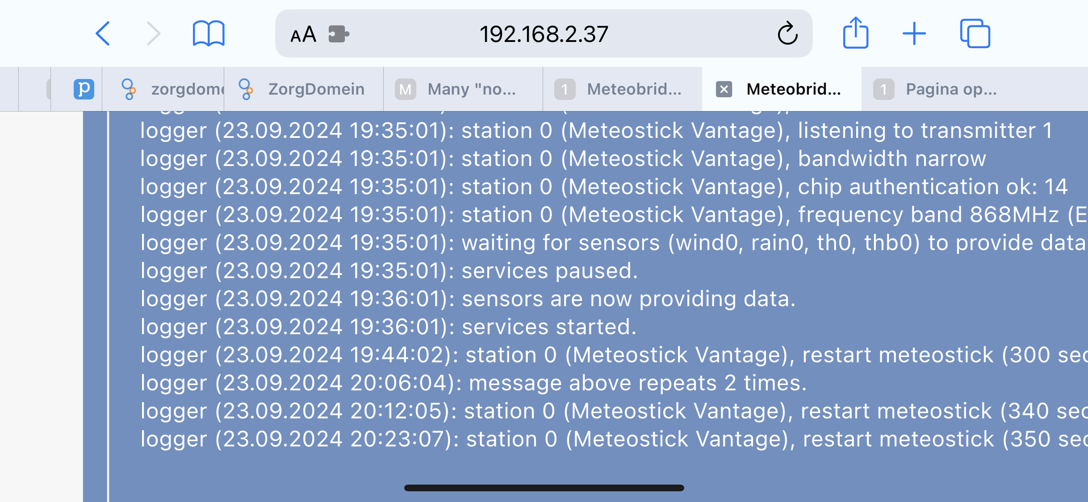This screenshot has height=502, width=1088.
Task: Switch to the pinned blue P tab
Action: tap(84, 89)
